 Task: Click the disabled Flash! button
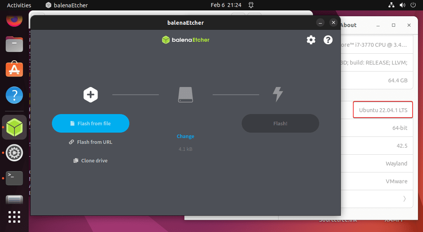click(x=280, y=123)
